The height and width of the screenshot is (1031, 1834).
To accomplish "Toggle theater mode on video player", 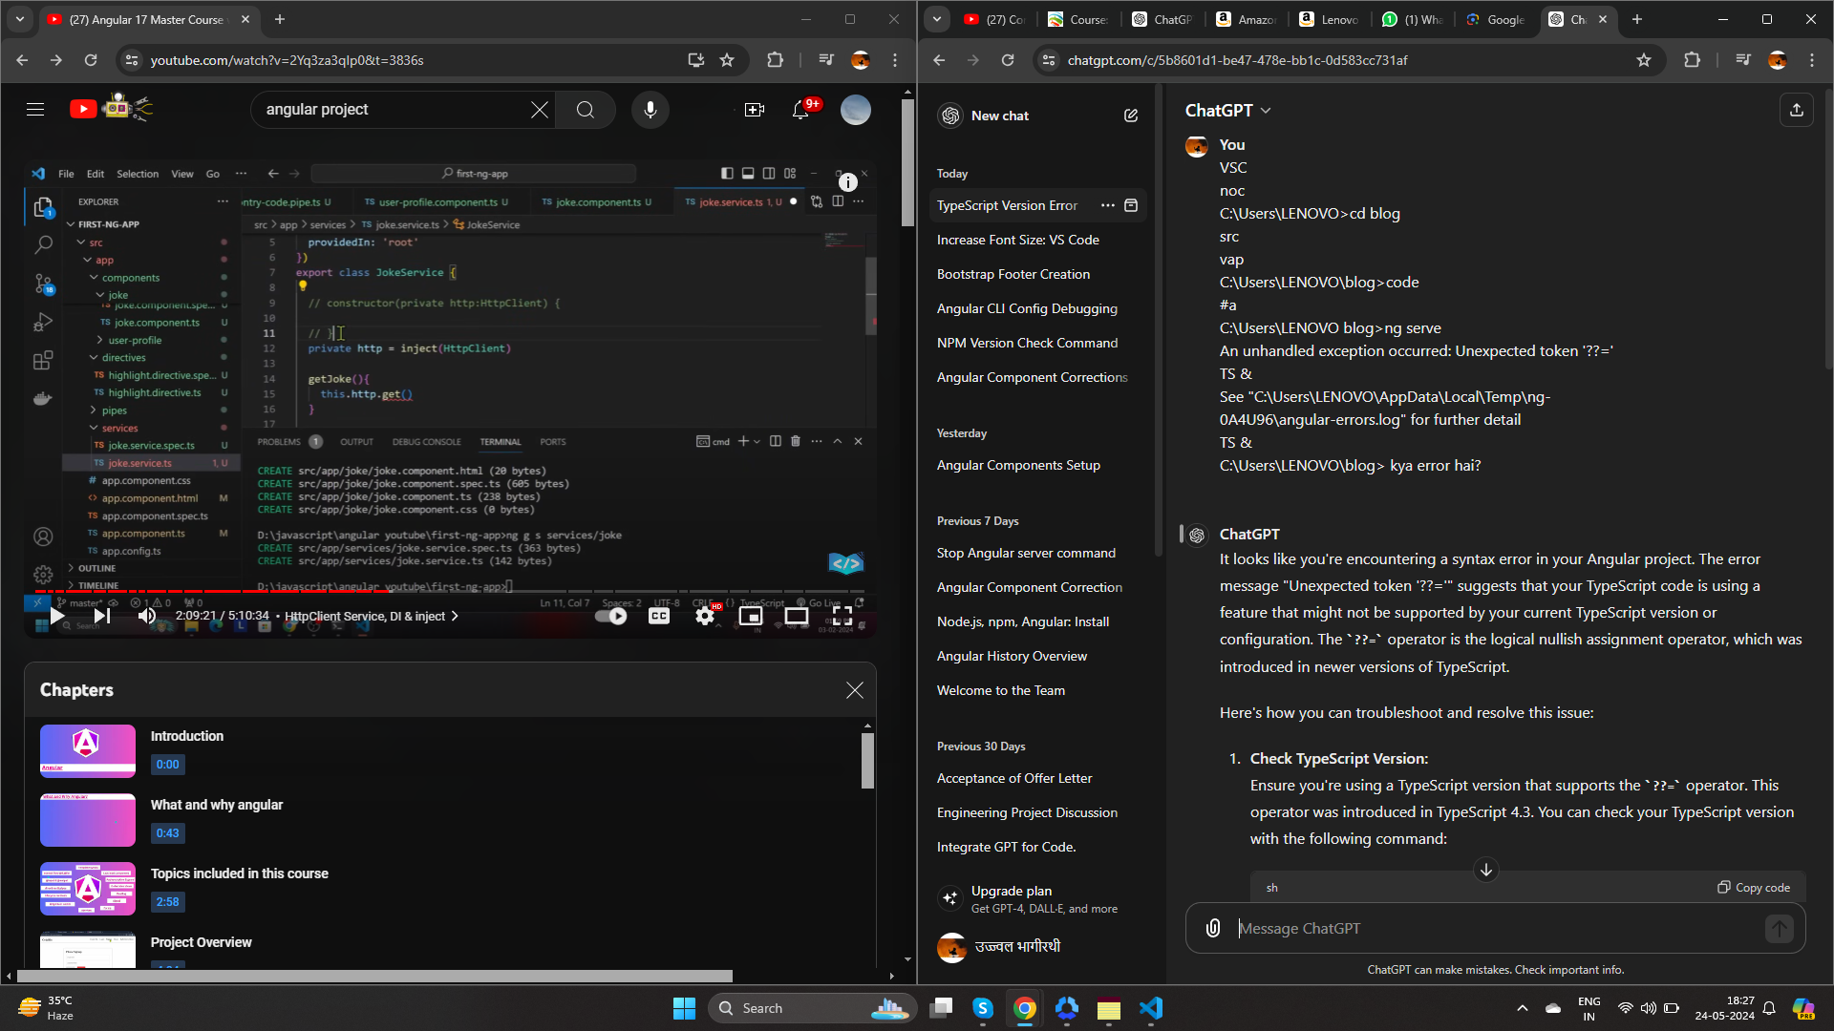I will pyautogui.click(x=797, y=616).
